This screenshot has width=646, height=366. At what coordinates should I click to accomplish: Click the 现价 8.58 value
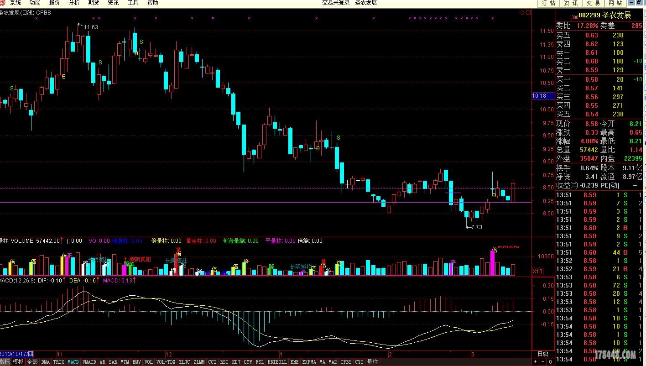[591, 124]
